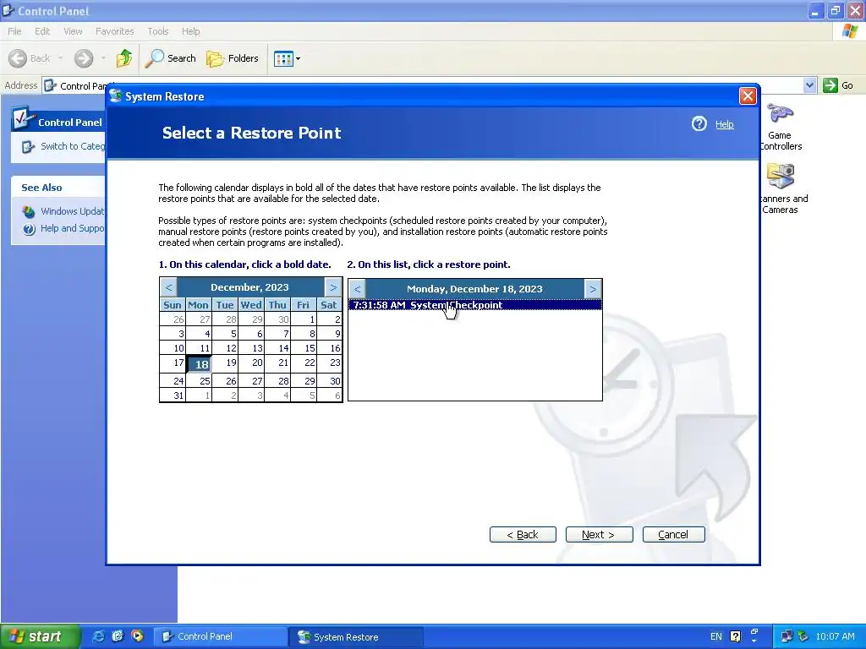The height and width of the screenshot is (649, 866).
Task: Close the System Restore dialog
Action: coord(748,96)
